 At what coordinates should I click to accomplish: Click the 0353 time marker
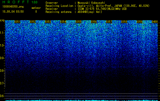[48, 22]
